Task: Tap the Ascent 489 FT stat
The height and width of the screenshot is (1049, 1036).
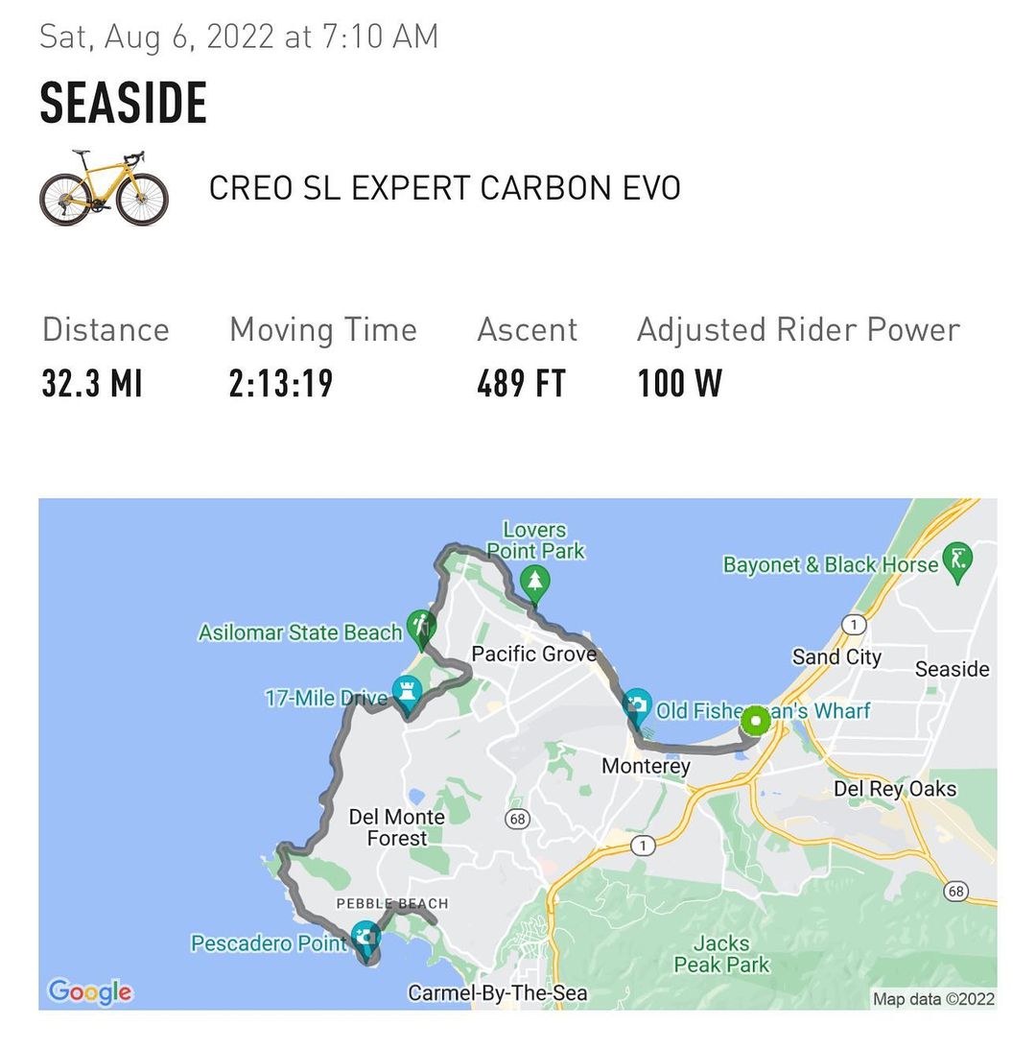Action: 522,383
